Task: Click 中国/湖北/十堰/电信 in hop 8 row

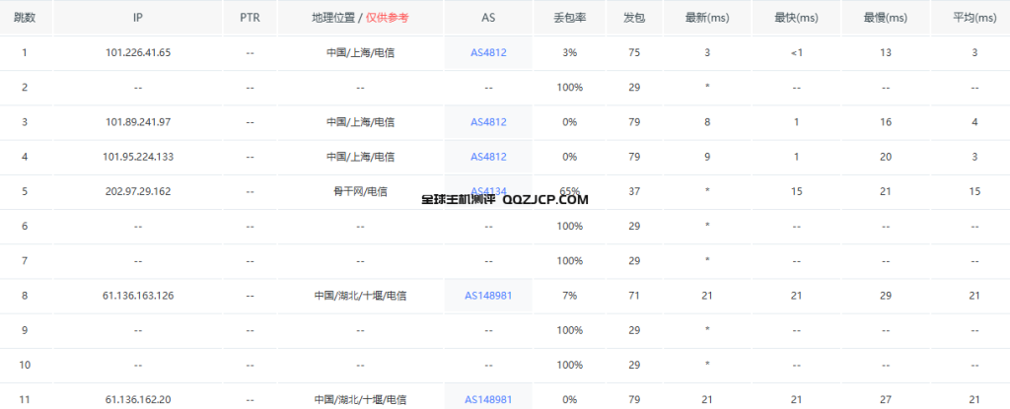Action: [x=360, y=296]
